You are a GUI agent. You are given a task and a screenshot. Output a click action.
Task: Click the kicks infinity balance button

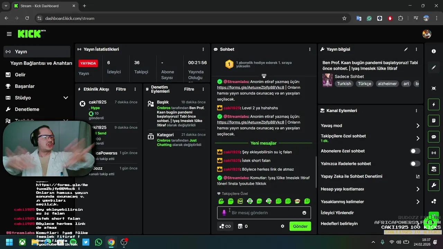tap(225, 226)
